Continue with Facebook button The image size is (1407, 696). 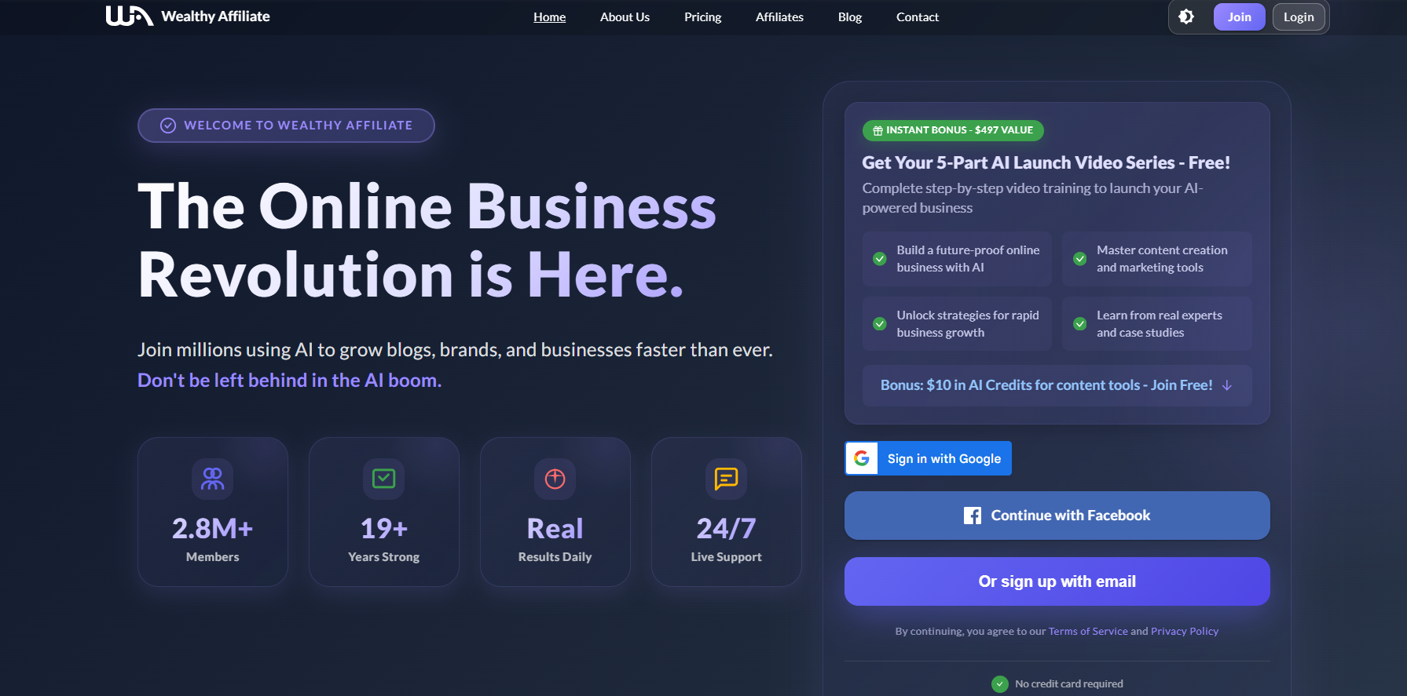point(1057,516)
